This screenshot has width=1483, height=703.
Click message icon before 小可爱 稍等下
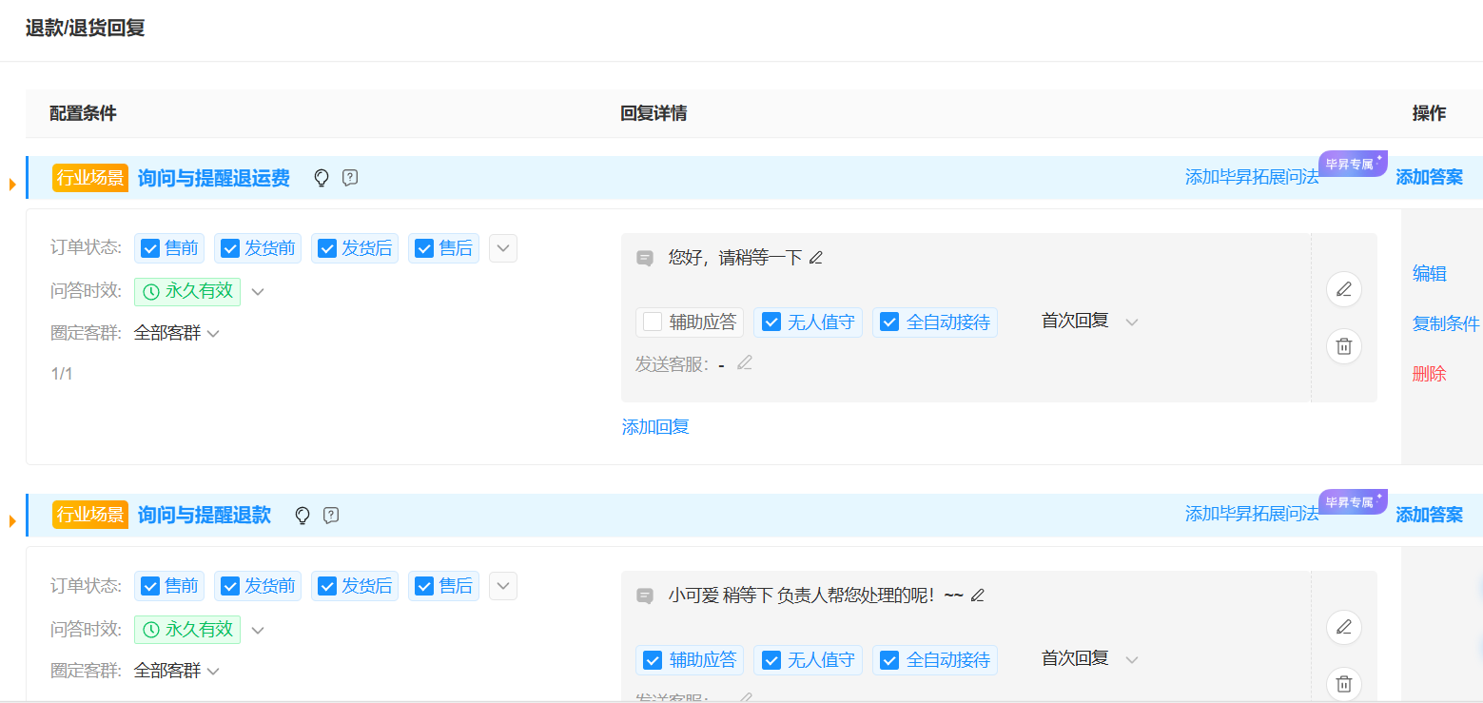[x=645, y=596]
